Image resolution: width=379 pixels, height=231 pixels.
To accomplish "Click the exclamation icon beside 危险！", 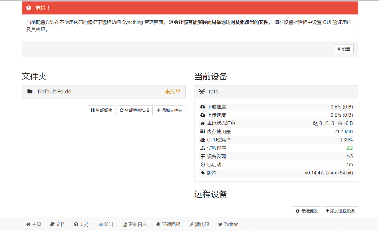I will tap(29, 8).
